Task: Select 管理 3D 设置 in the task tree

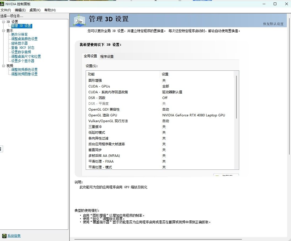Action: tap(21, 26)
